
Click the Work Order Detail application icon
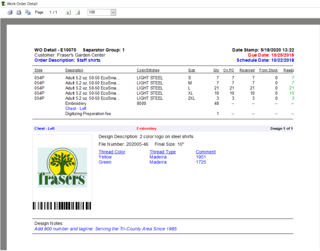click(3, 3)
